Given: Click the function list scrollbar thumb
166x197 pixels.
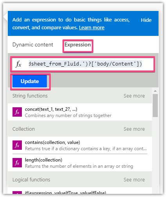Looking at the screenshot, I should click(155, 105).
